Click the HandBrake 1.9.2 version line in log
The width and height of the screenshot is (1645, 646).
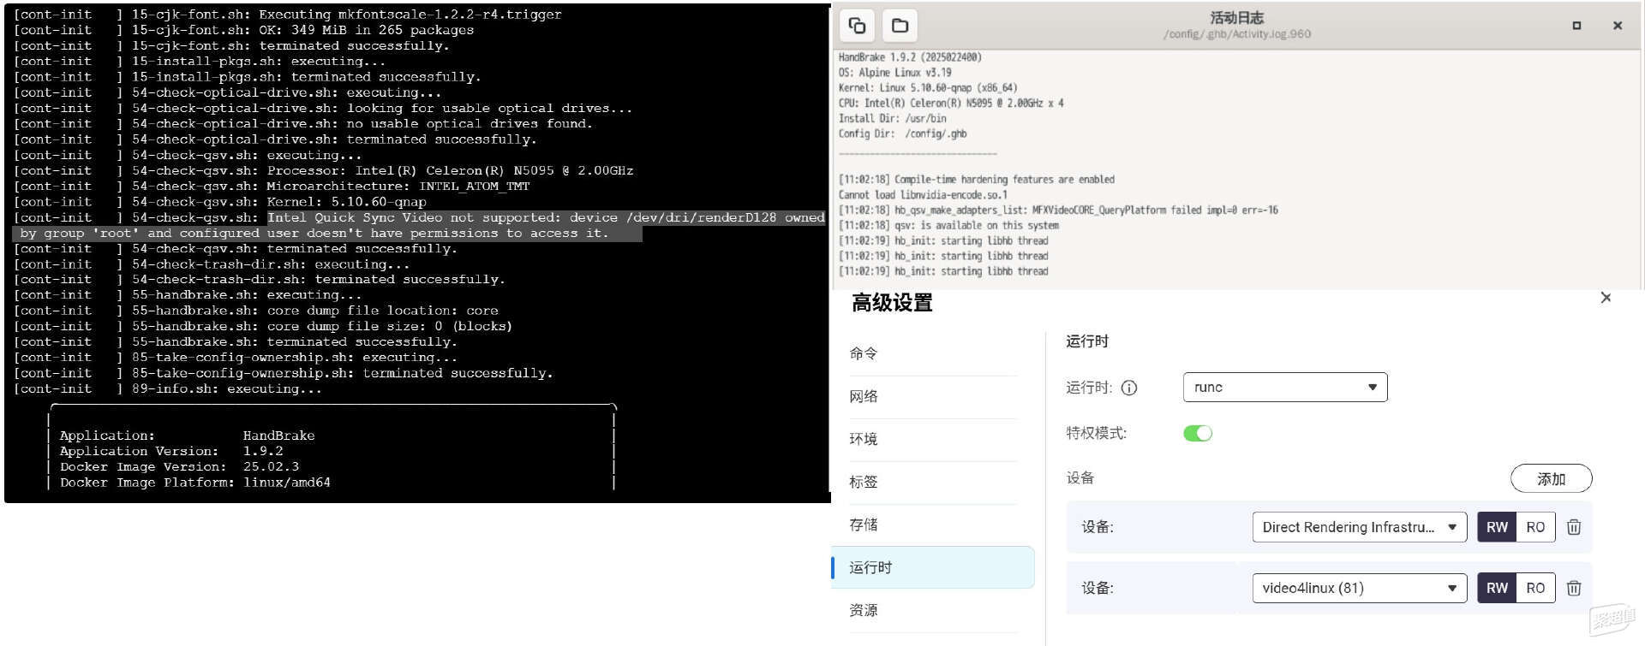(x=910, y=57)
